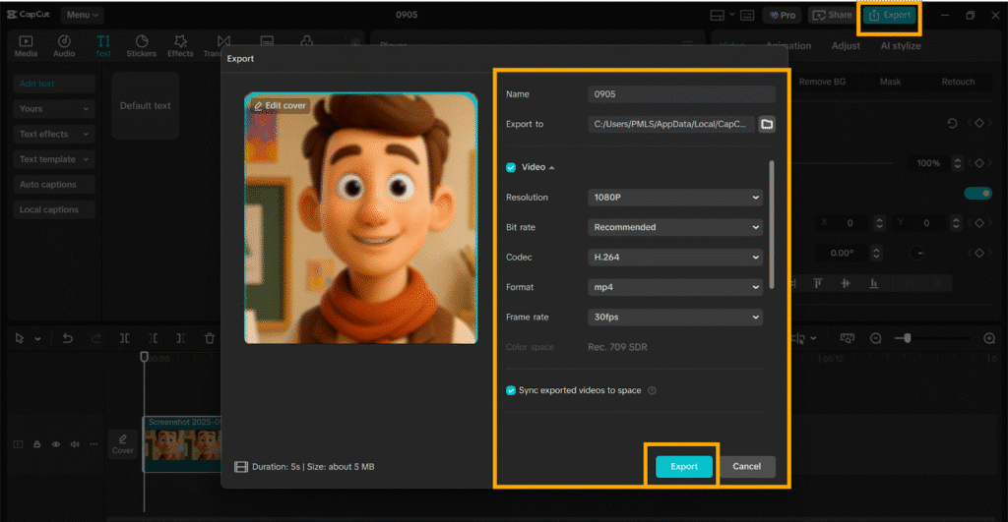Image resolution: width=1008 pixels, height=522 pixels.
Task: Click the info icon next to Sync exported videos
Action: pyautogui.click(x=652, y=390)
